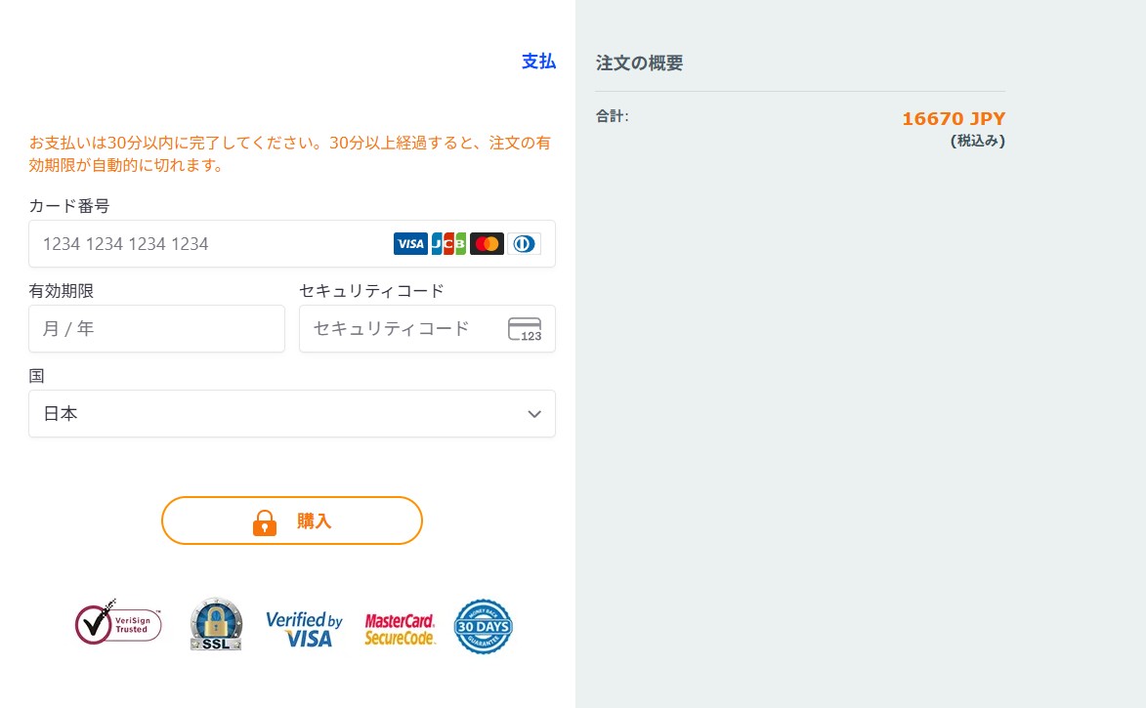
Task: Click the orange padlock icon on 購入 button
Action: 265,522
